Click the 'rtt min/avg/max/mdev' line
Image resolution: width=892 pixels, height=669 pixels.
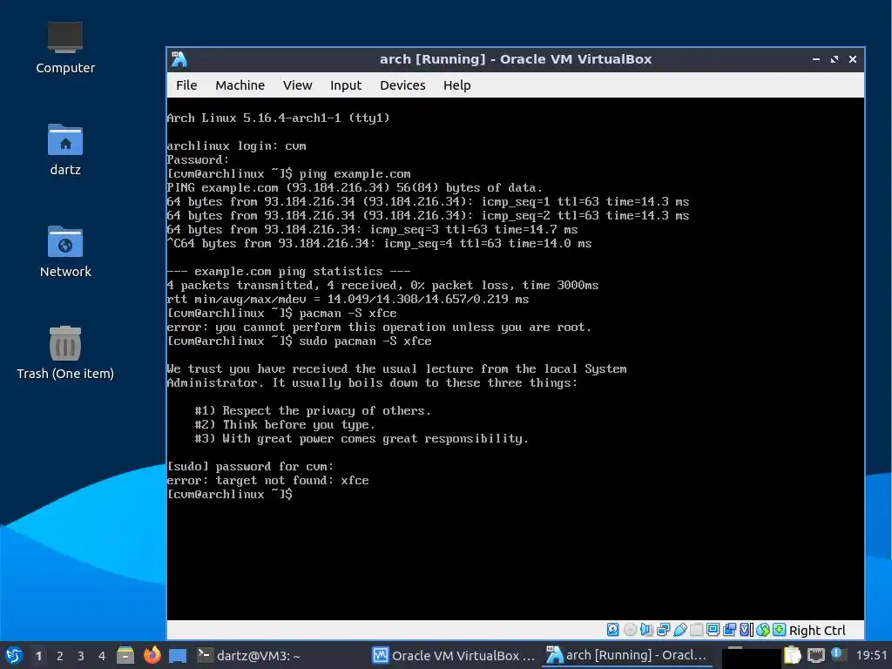click(x=348, y=300)
